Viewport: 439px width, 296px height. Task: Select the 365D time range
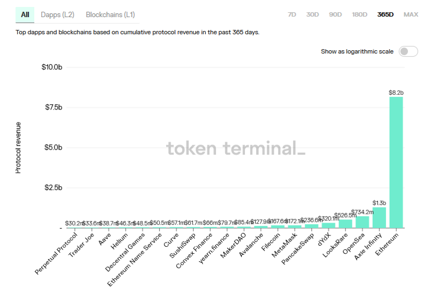coord(385,14)
